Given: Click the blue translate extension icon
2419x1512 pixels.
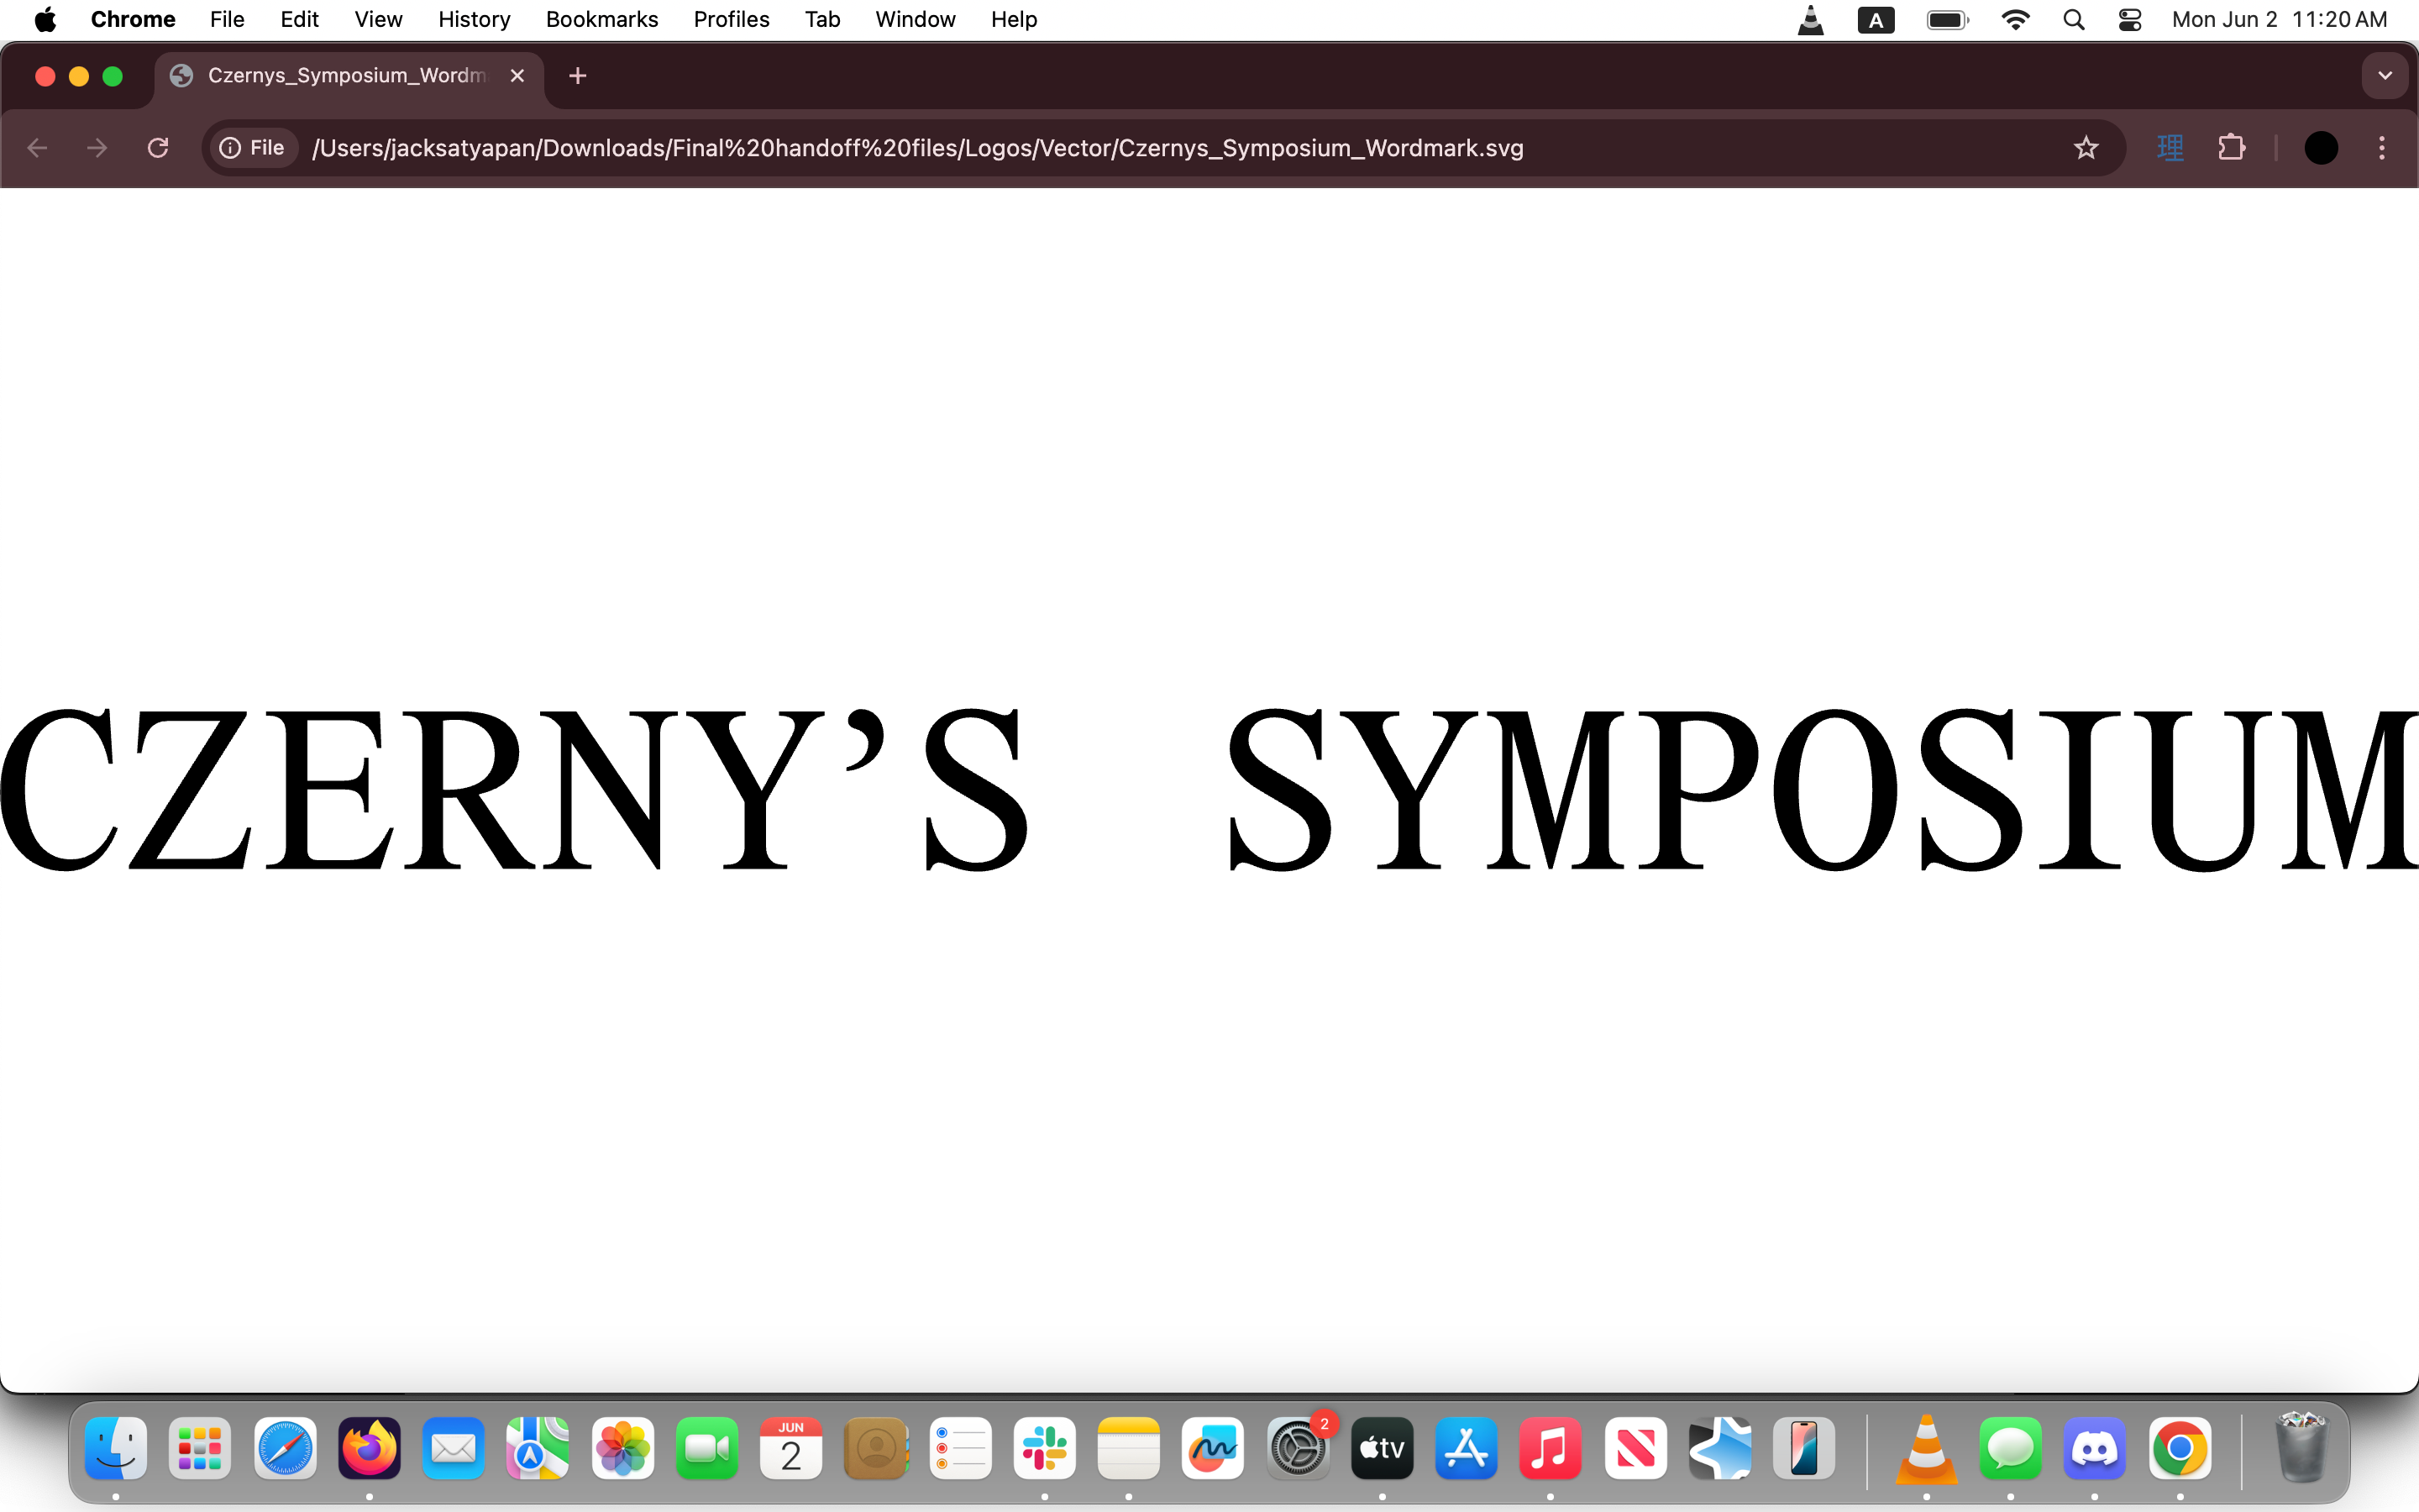Looking at the screenshot, I should point(2170,148).
